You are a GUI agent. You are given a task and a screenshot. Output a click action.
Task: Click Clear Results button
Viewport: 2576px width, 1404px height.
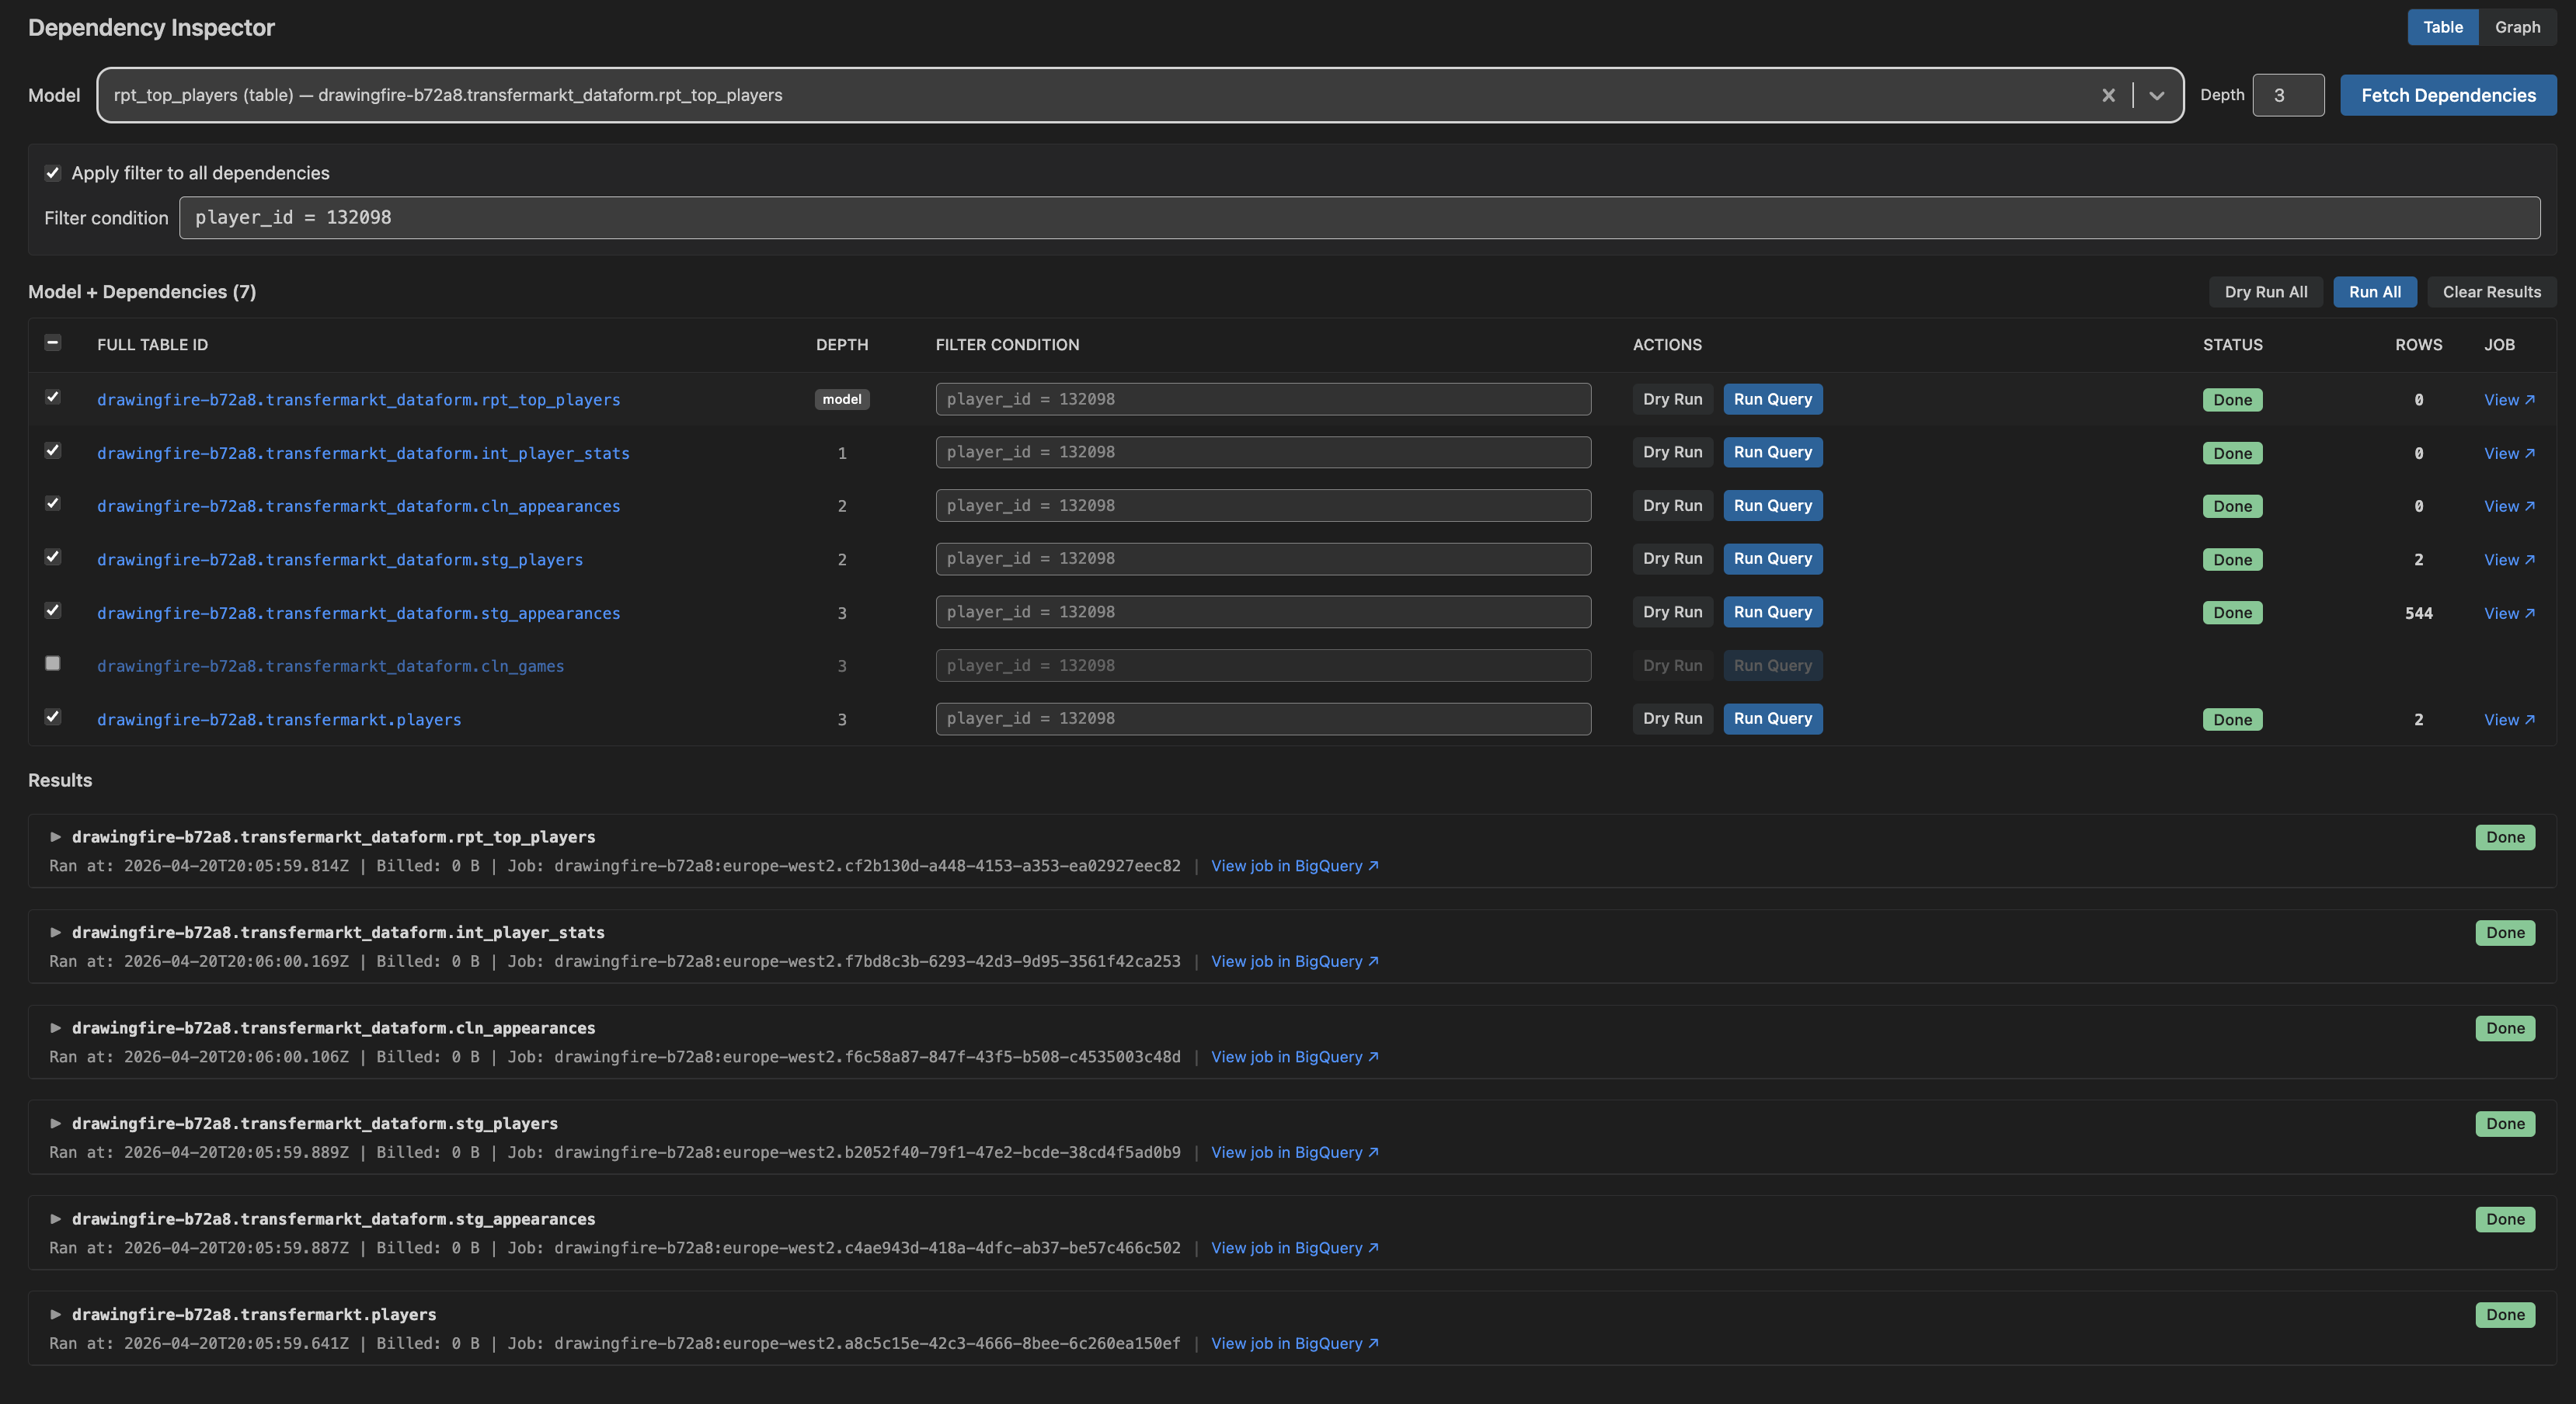pos(2491,292)
